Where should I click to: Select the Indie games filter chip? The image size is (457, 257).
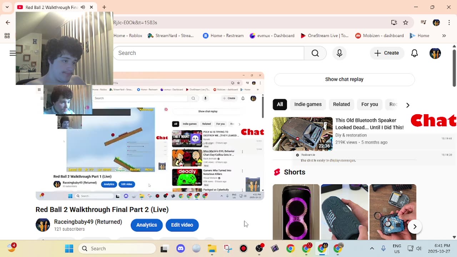(x=308, y=104)
